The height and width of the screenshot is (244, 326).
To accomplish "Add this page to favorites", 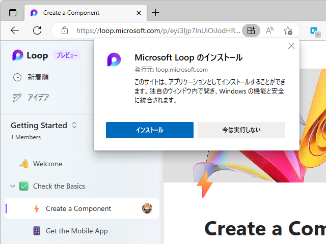I will [288, 30].
